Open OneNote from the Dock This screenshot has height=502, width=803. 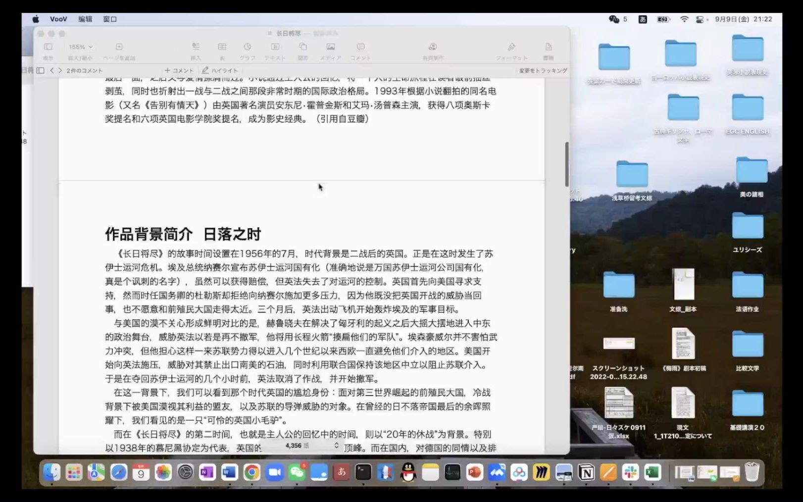click(207, 472)
